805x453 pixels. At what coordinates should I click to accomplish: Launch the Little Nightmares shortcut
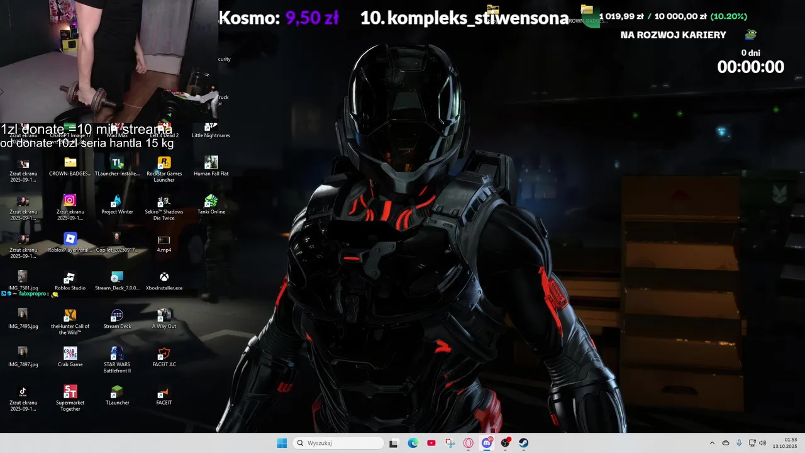pyautogui.click(x=211, y=130)
